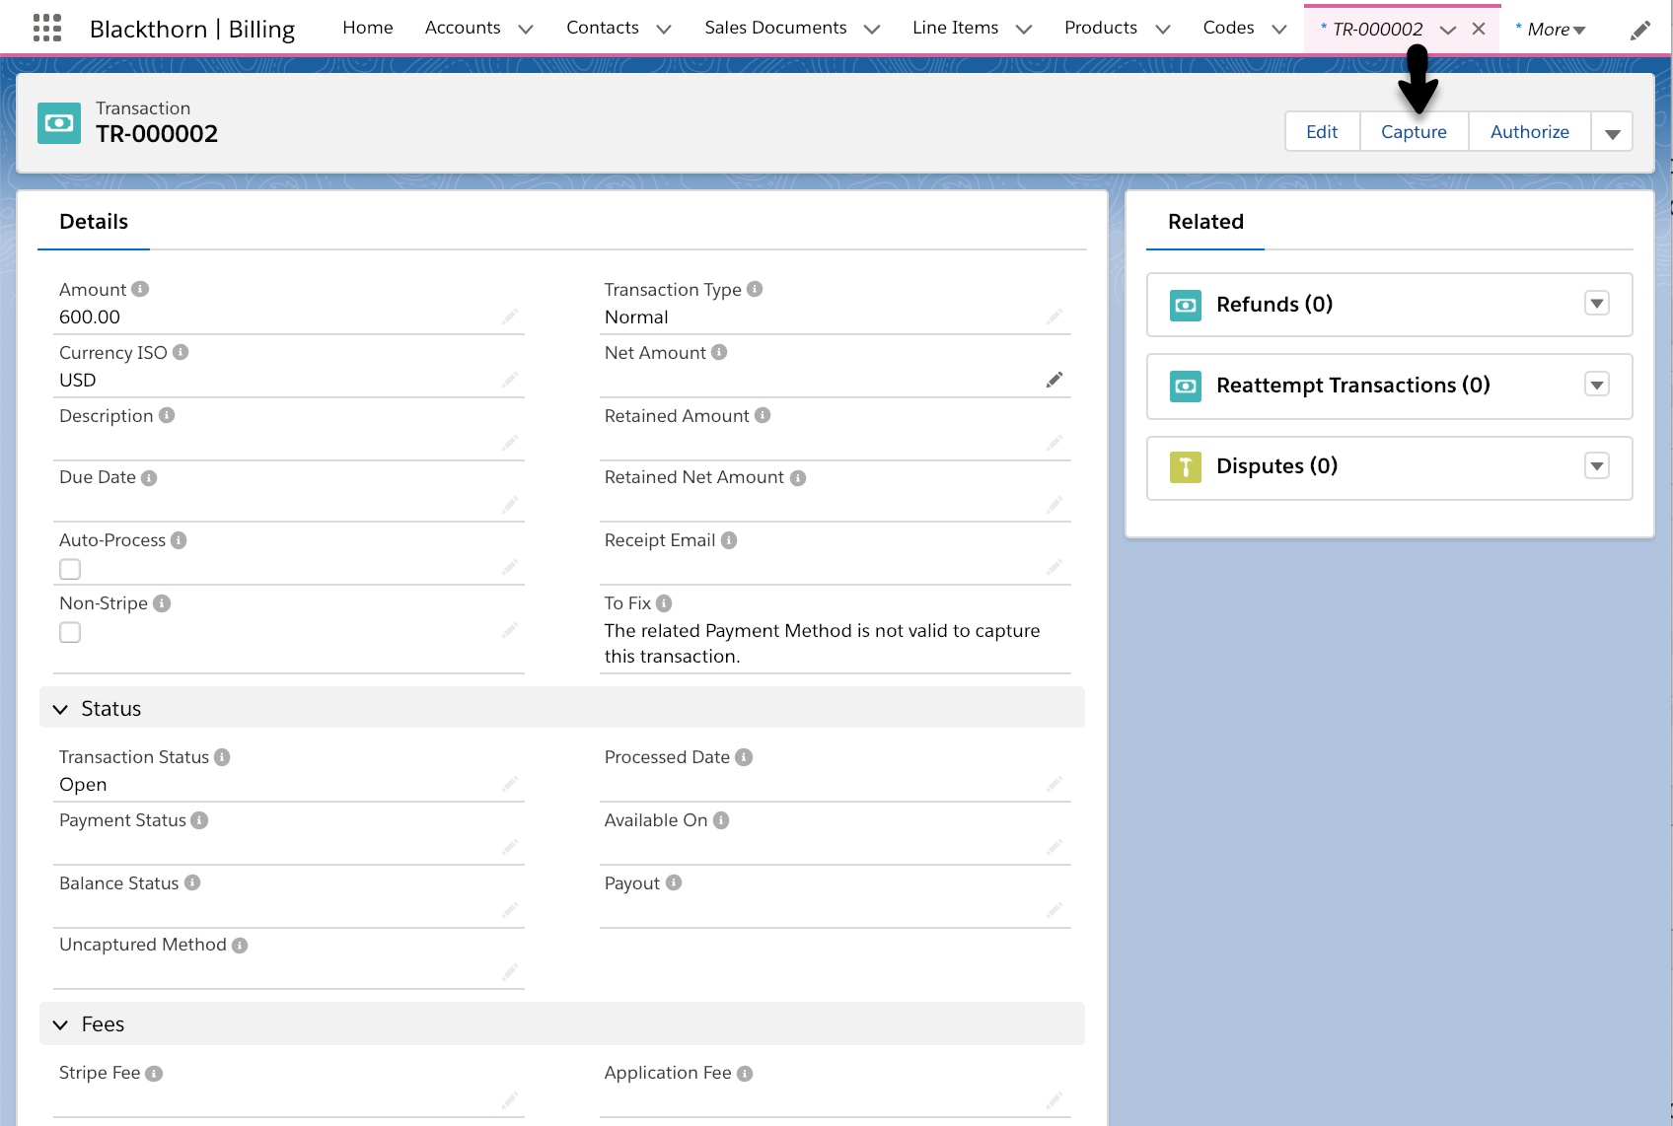The width and height of the screenshot is (1673, 1126).
Task: Click the Transaction Status value Open
Action: click(83, 784)
